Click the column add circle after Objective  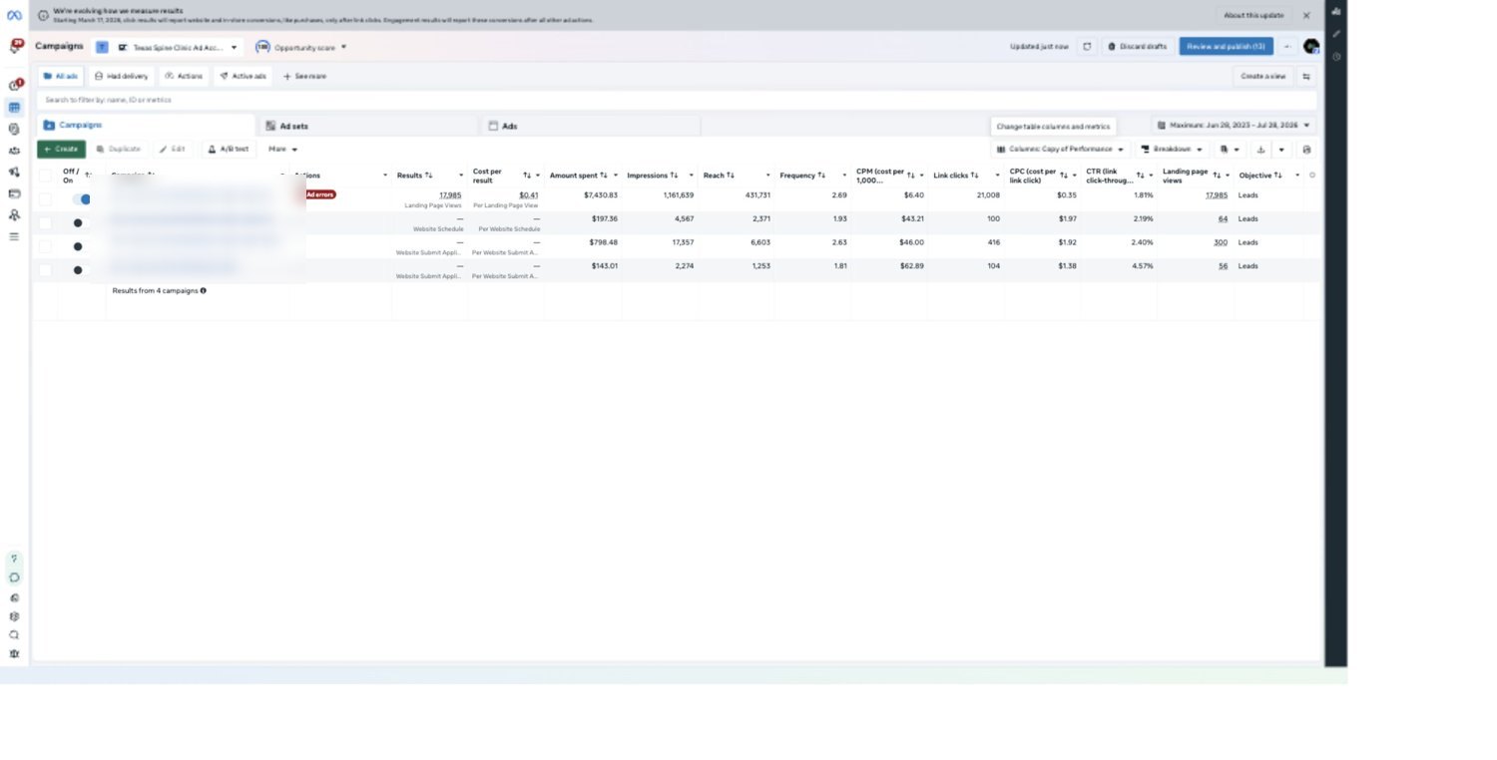tap(1312, 175)
